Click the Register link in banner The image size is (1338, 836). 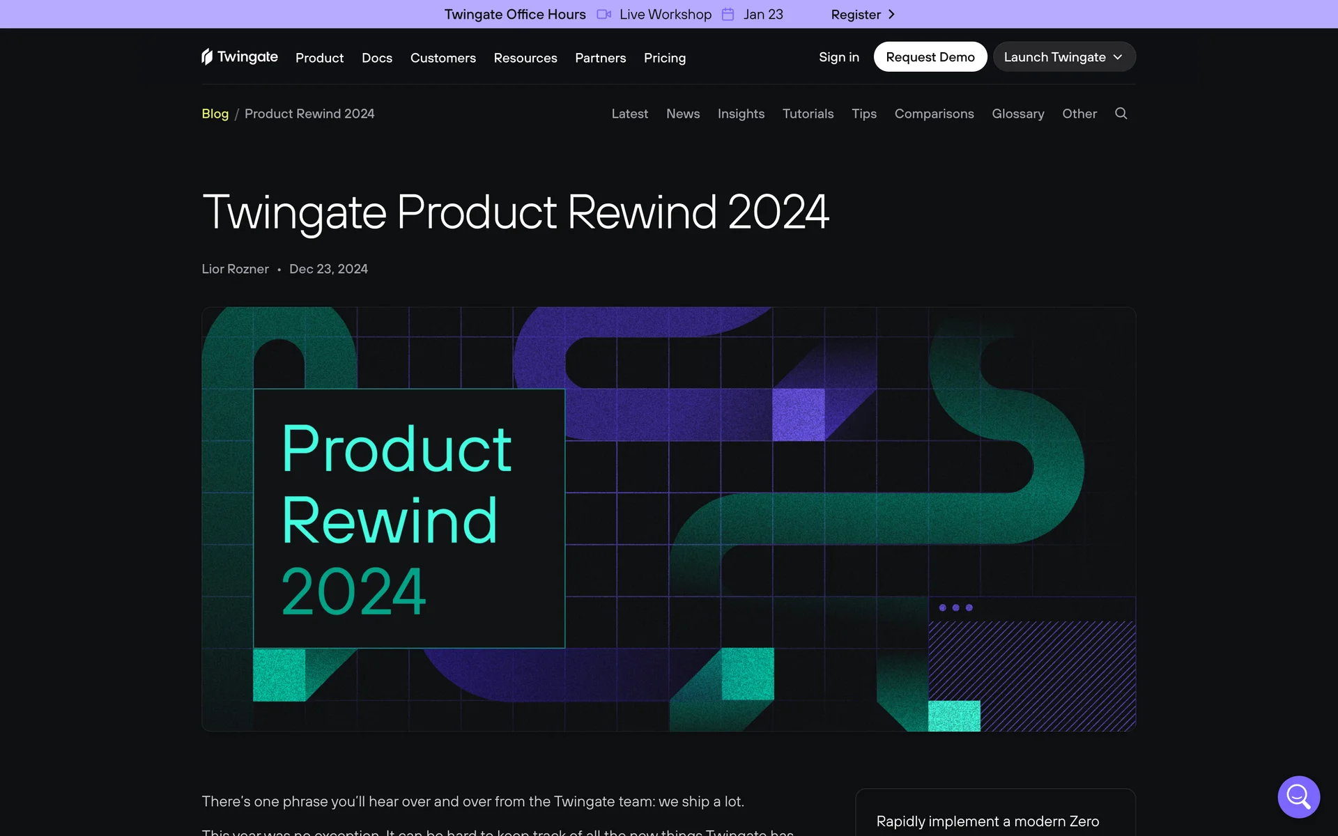(855, 15)
